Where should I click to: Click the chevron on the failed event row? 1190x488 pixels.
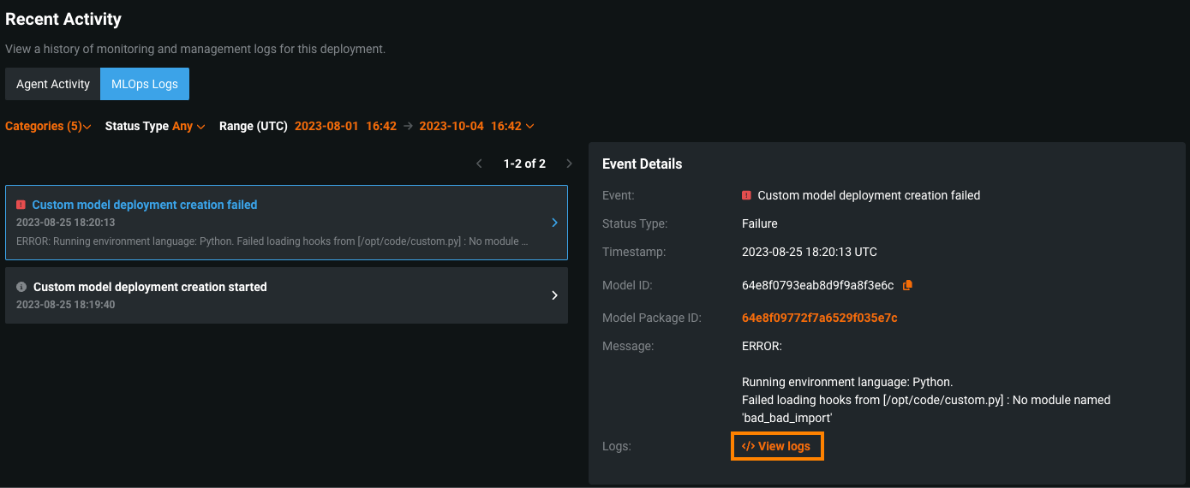coord(554,223)
